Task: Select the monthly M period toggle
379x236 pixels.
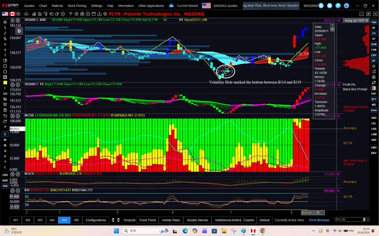Action: click(x=5, y=145)
